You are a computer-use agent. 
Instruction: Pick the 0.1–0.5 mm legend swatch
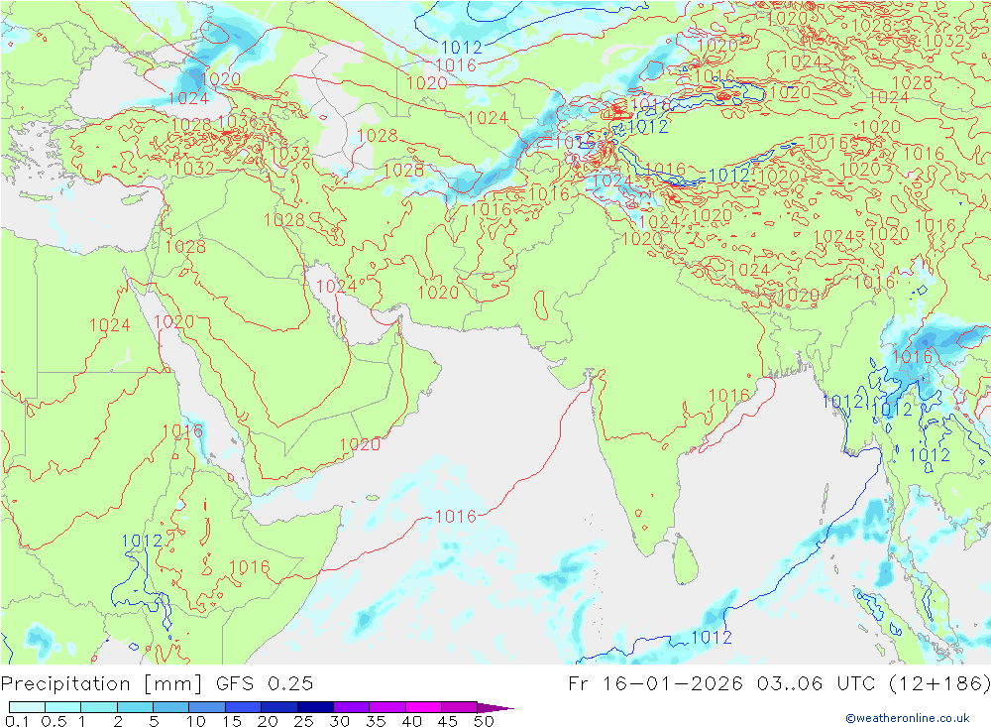[27, 707]
